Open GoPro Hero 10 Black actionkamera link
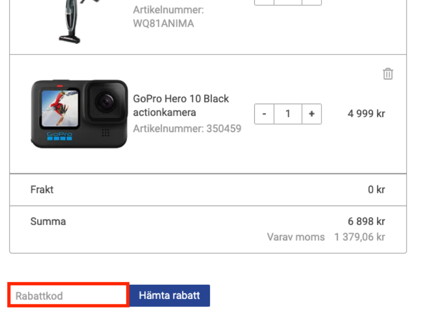 pyautogui.click(x=181, y=106)
